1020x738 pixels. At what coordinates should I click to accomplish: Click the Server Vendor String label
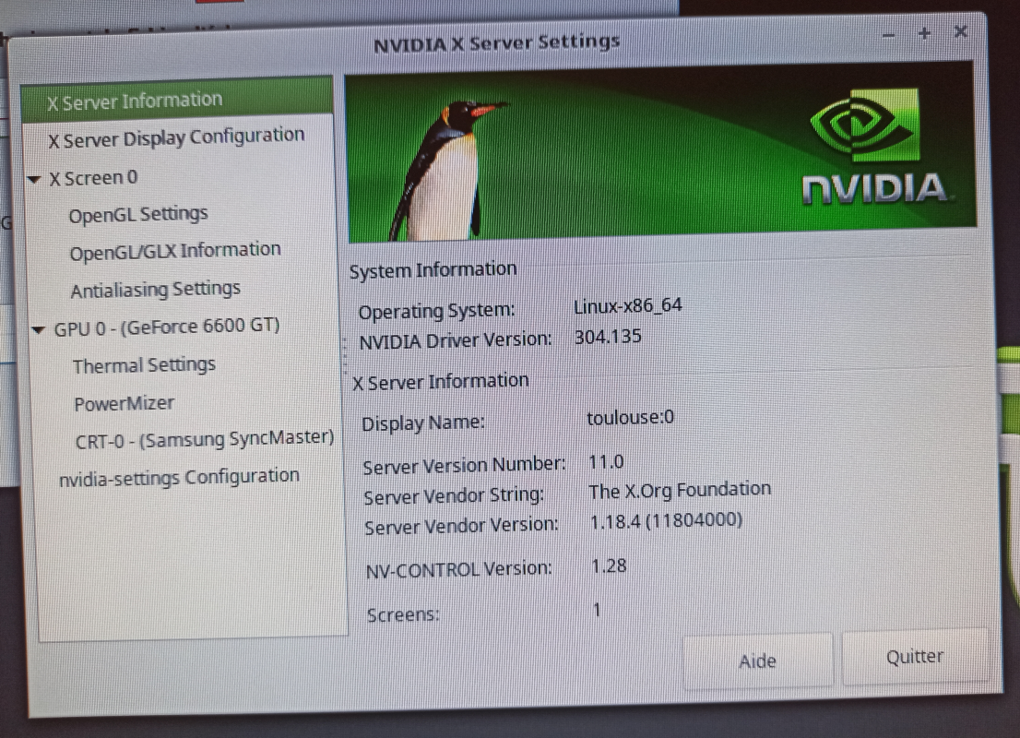454,496
